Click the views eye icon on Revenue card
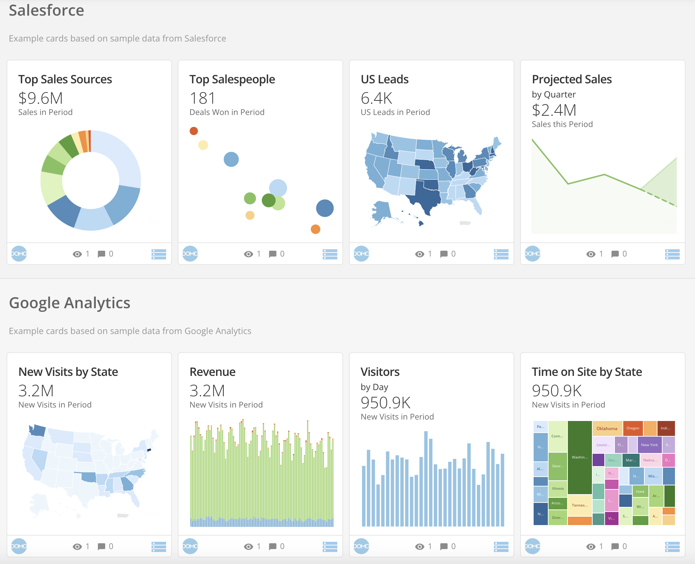The width and height of the screenshot is (695, 564). pyautogui.click(x=248, y=547)
